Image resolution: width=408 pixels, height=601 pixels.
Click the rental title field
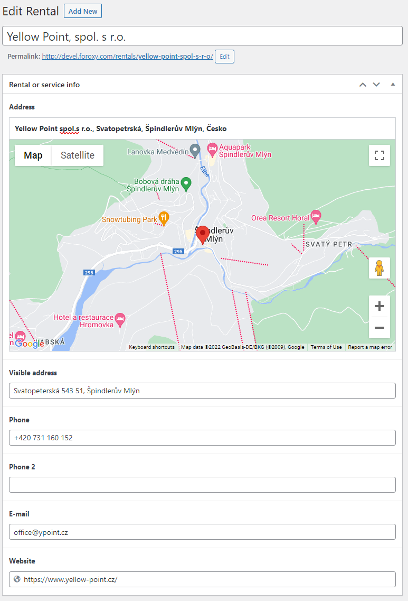click(202, 36)
